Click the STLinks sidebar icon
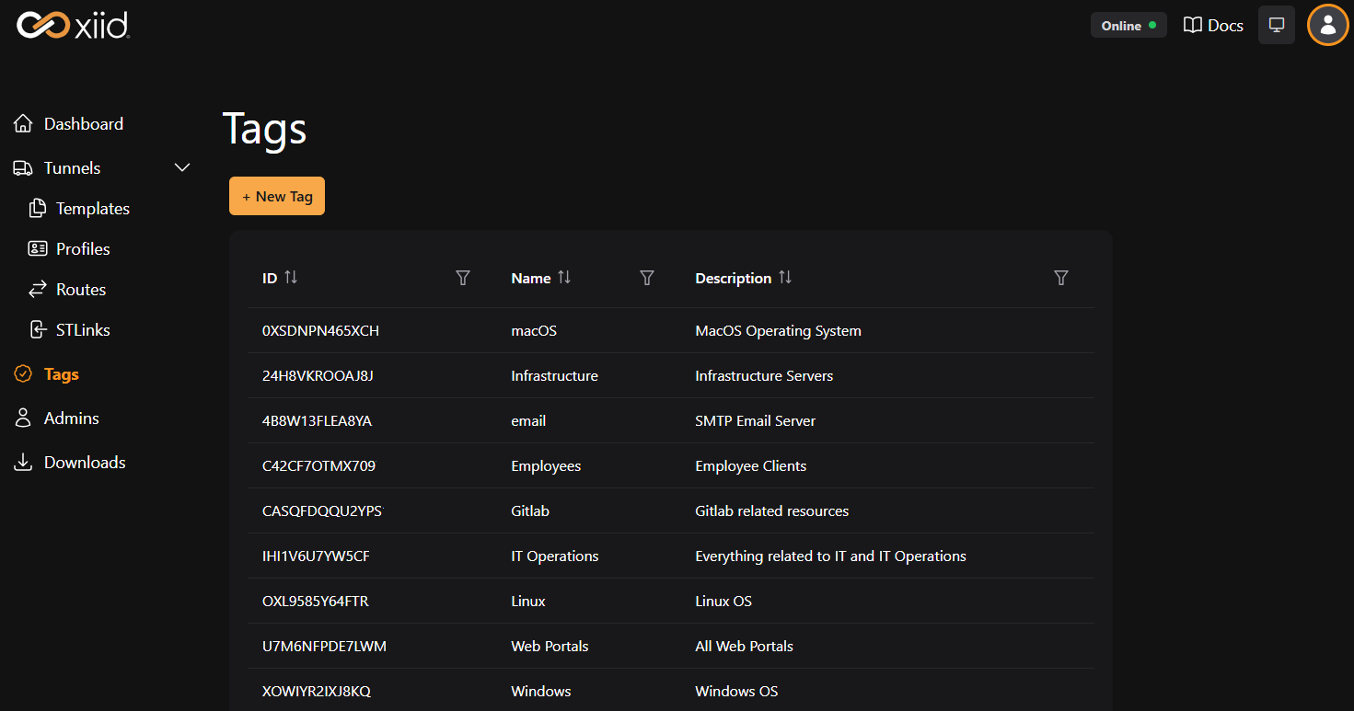1354x711 pixels. click(x=38, y=330)
